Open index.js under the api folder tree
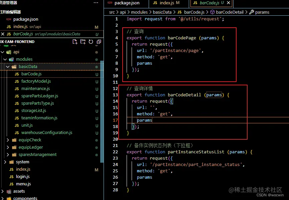This screenshot has height=200, width=289. pyautogui.click(x=23, y=169)
